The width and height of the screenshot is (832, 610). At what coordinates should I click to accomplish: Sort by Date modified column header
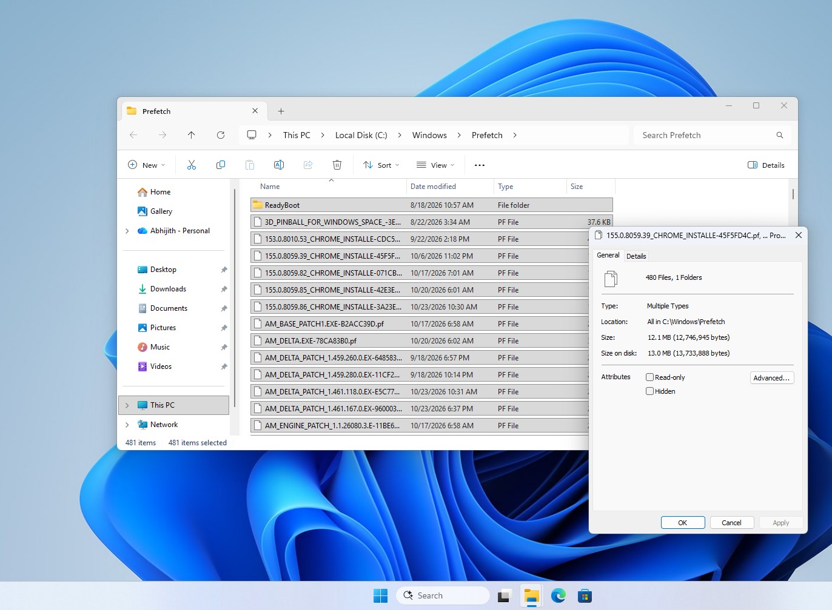tap(449, 187)
